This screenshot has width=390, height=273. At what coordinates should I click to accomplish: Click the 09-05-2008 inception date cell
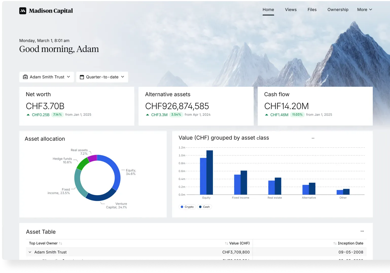click(351, 252)
